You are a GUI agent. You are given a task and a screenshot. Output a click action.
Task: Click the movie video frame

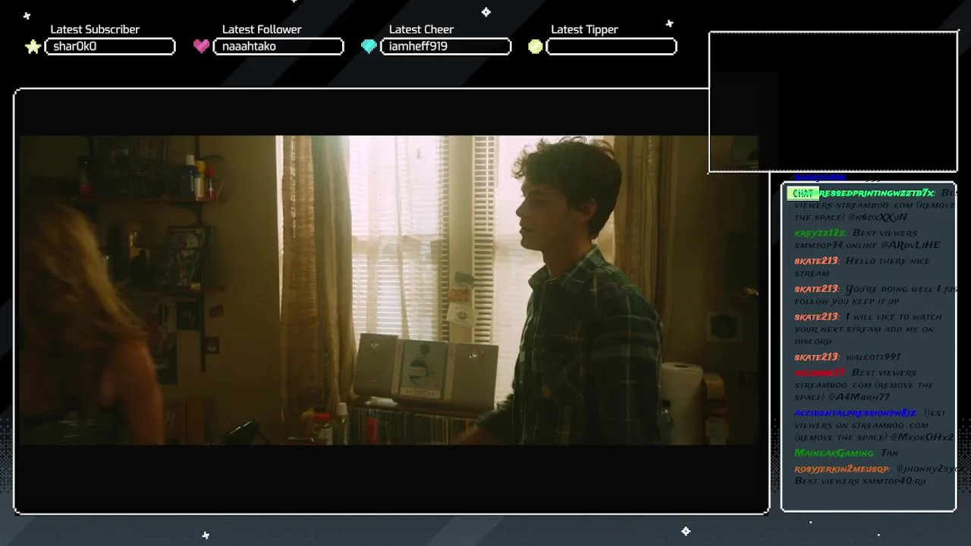pyautogui.click(x=388, y=290)
